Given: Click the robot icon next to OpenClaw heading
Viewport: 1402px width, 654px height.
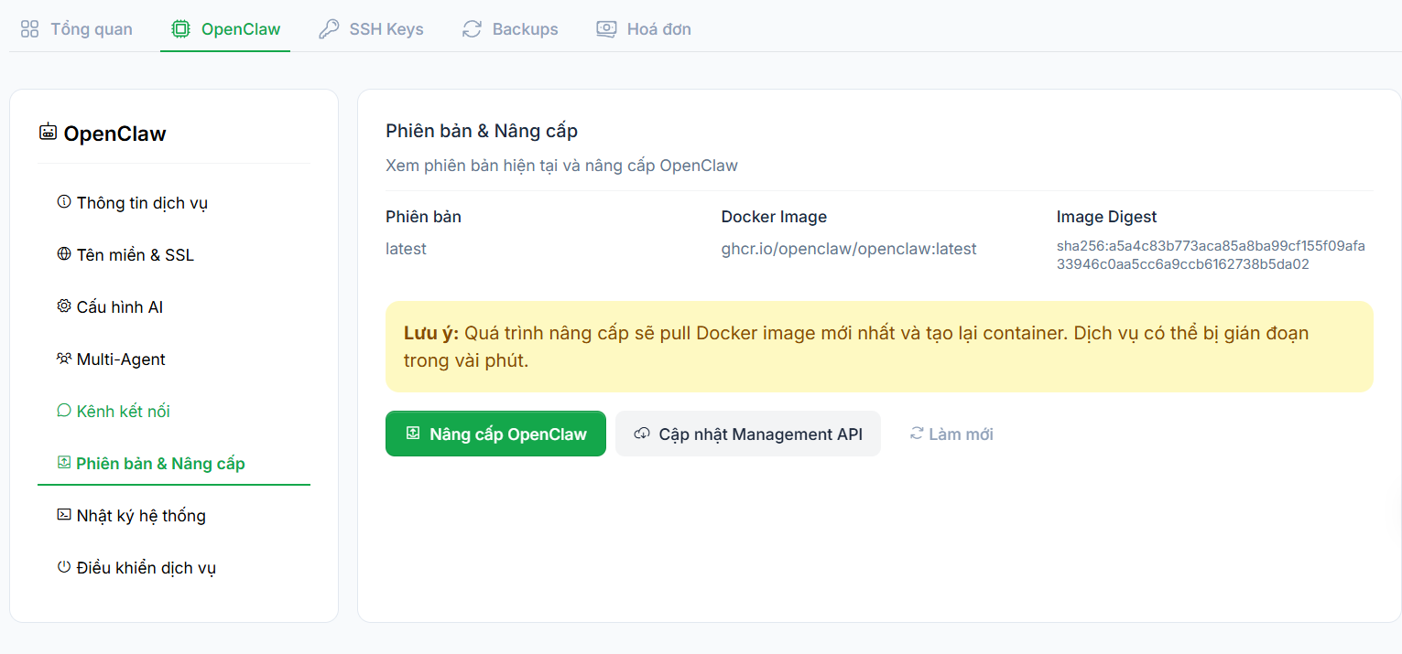Looking at the screenshot, I should click(48, 133).
